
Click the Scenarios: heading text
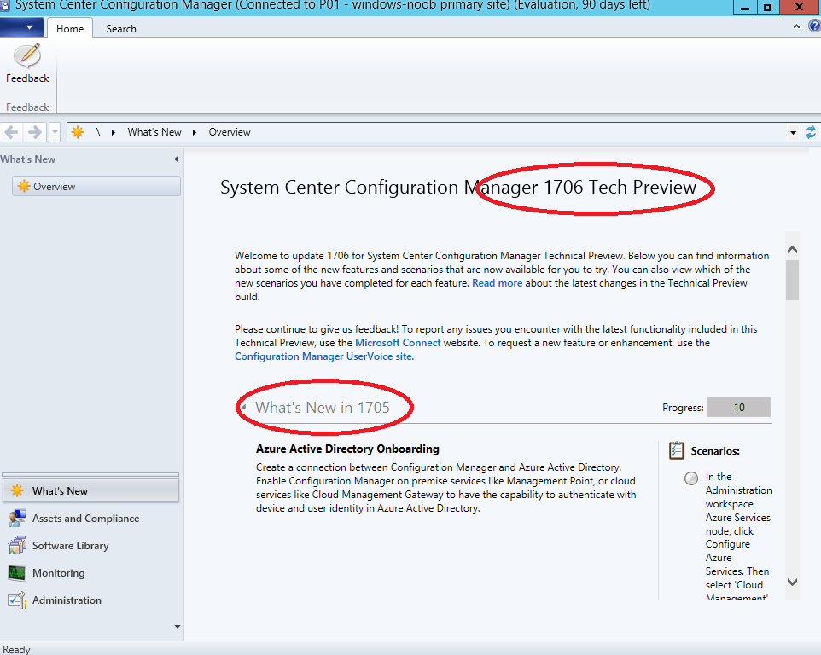715,451
